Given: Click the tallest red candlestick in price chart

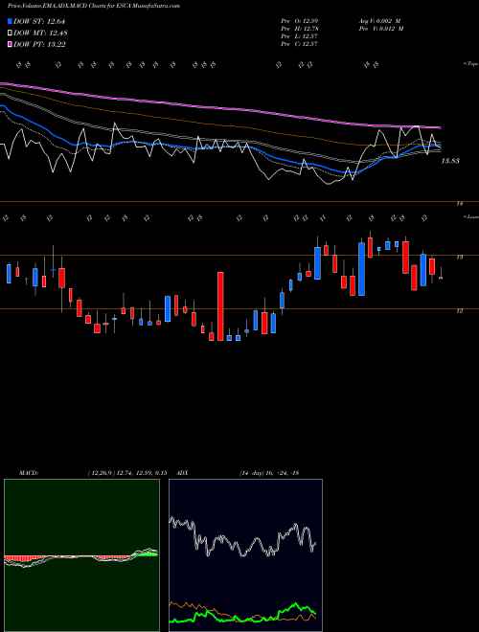Looking at the screenshot, I should (220, 306).
